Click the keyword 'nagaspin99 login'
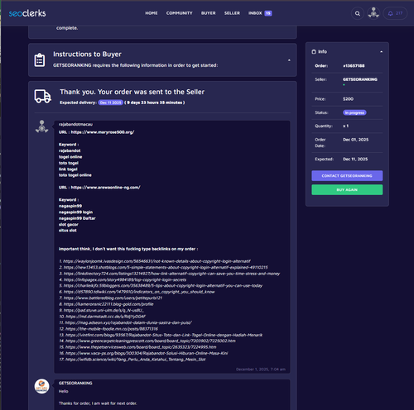Viewport: 414px width, 410px height. point(75,212)
